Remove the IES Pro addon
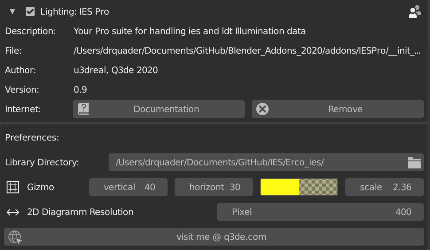This screenshot has width=430, height=250. tap(338, 109)
